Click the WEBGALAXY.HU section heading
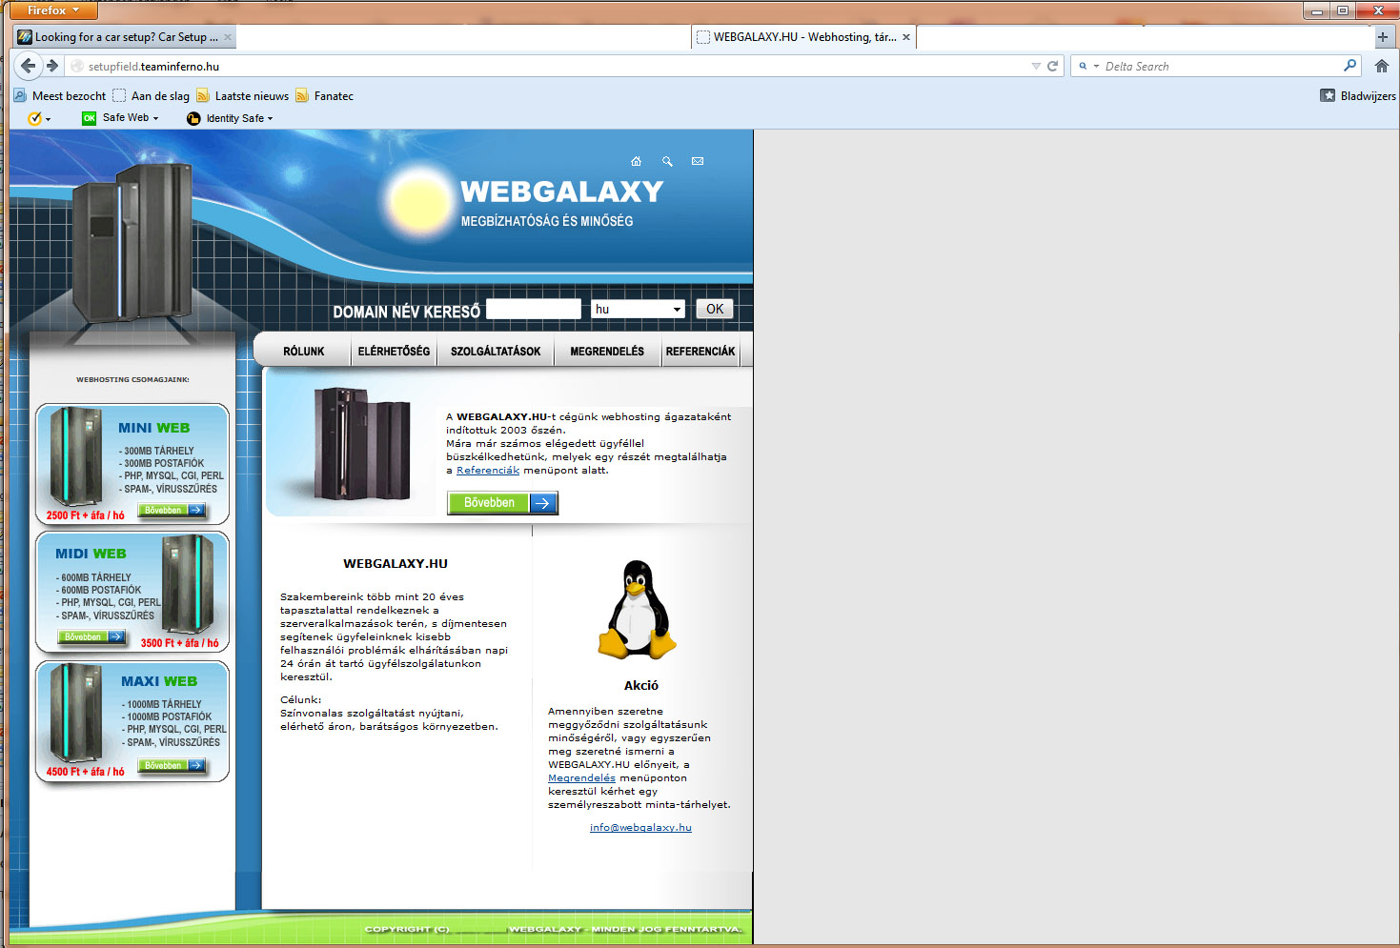The width and height of the screenshot is (1400, 948). [x=396, y=563]
